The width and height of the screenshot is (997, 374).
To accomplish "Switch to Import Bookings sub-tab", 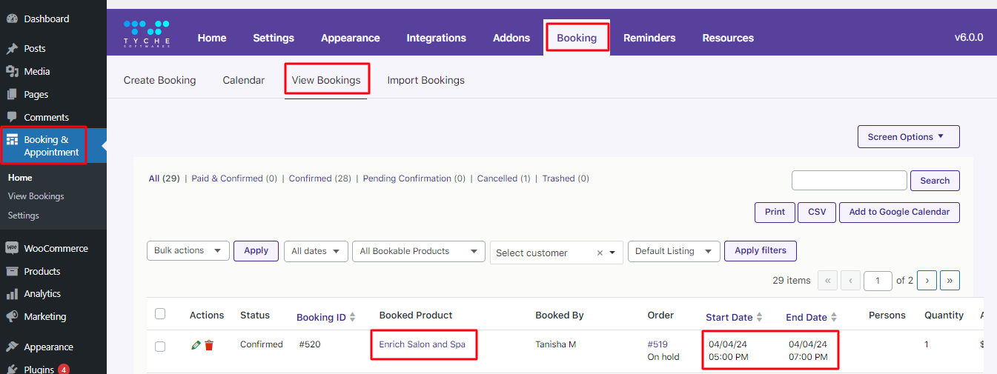I will 426,80.
